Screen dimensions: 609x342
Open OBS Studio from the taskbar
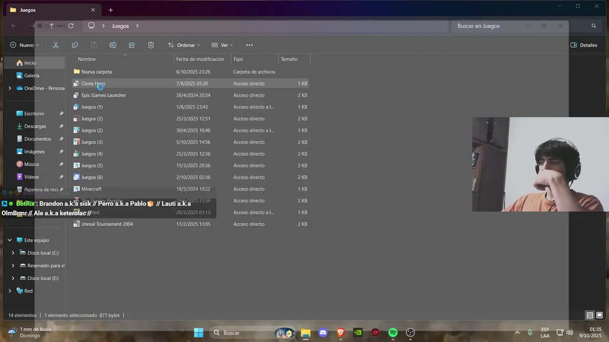(x=411, y=332)
